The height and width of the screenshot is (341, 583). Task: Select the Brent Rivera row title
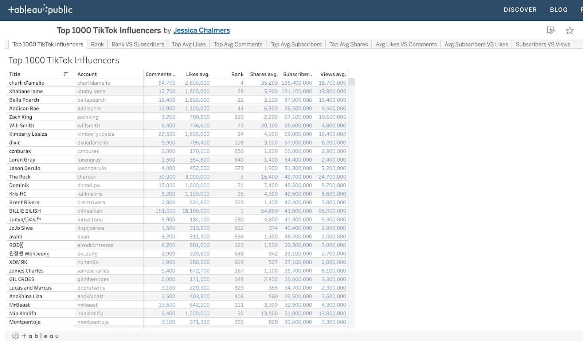click(x=24, y=202)
